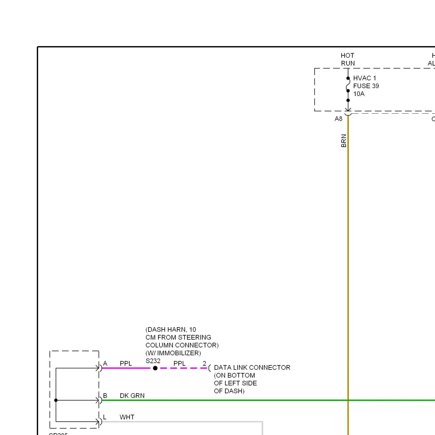The width and height of the screenshot is (435, 435).
Task: Click terminal B on the splice pack
Action: pyautogui.click(x=105, y=396)
